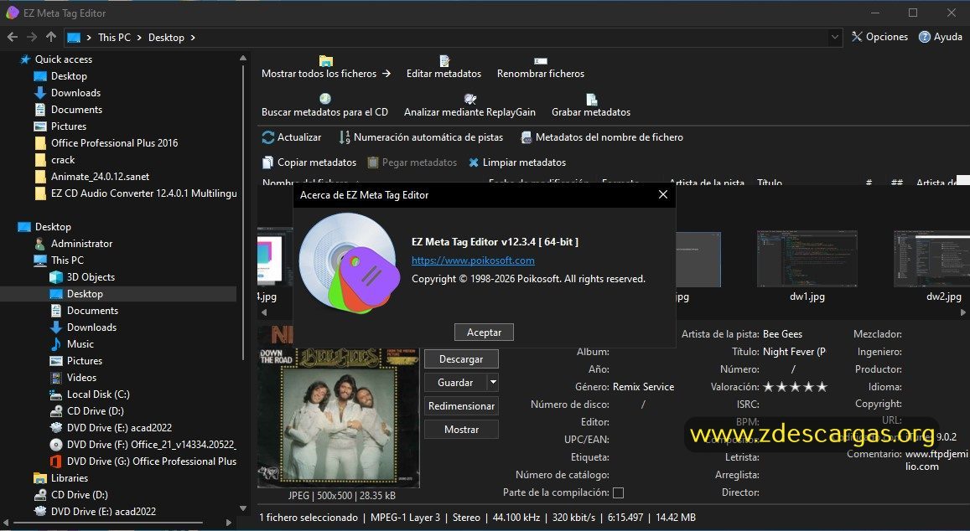Open Videos folder in tree
Image resolution: width=970 pixels, height=531 pixels.
tap(81, 378)
